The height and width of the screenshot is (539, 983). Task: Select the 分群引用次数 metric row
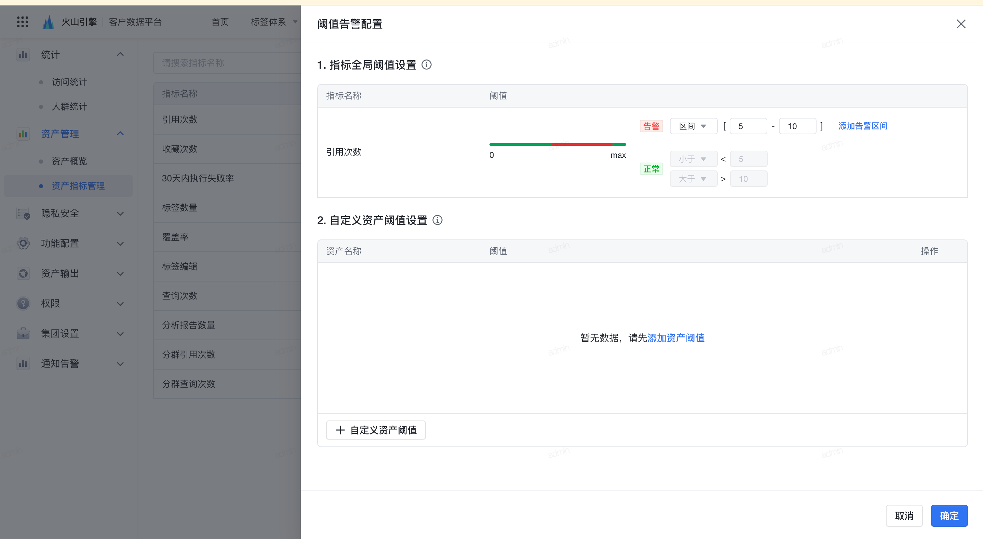(227, 355)
